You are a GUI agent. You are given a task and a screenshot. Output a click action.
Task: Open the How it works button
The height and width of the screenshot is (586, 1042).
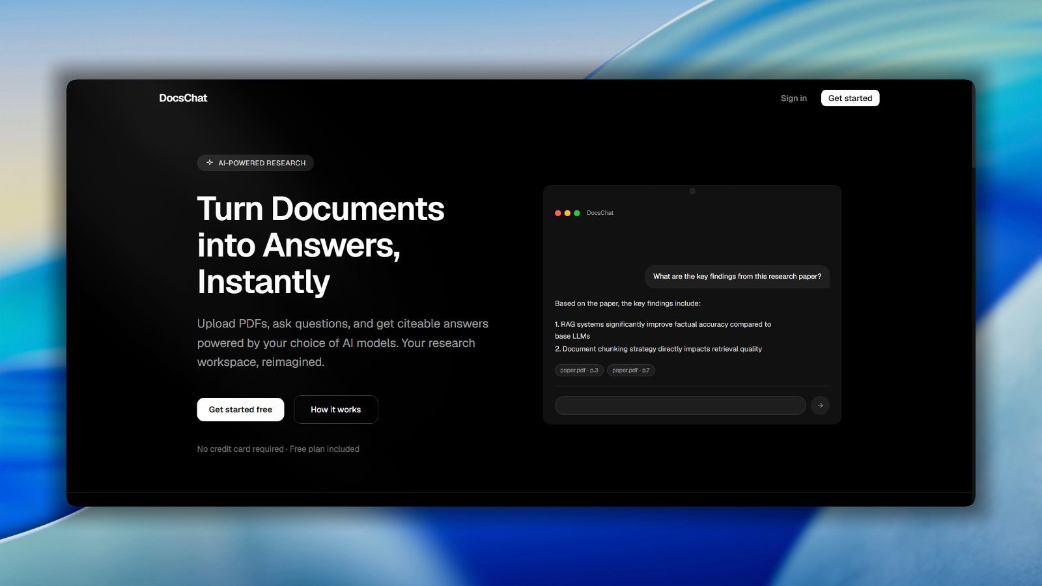[335, 410]
